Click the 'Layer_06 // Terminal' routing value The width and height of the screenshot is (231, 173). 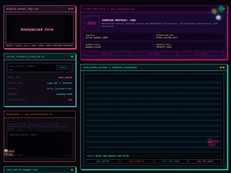[59, 83]
